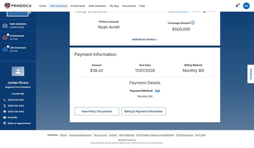Click Email Me link

12,117
